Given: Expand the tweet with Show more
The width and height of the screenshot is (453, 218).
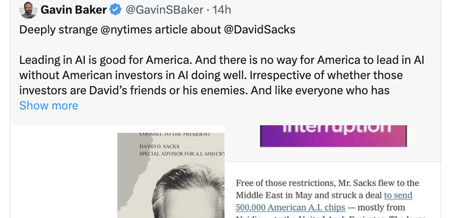Looking at the screenshot, I should (x=49, y=105).
